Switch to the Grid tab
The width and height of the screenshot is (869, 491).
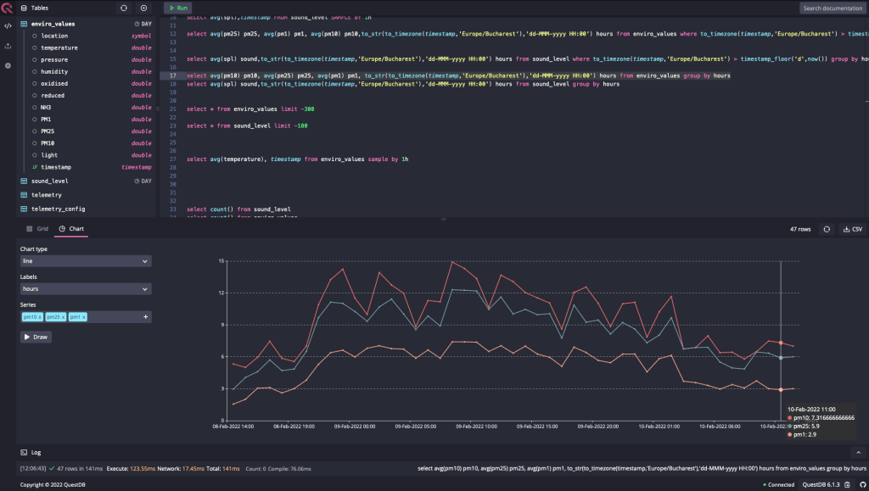(37, 229)
